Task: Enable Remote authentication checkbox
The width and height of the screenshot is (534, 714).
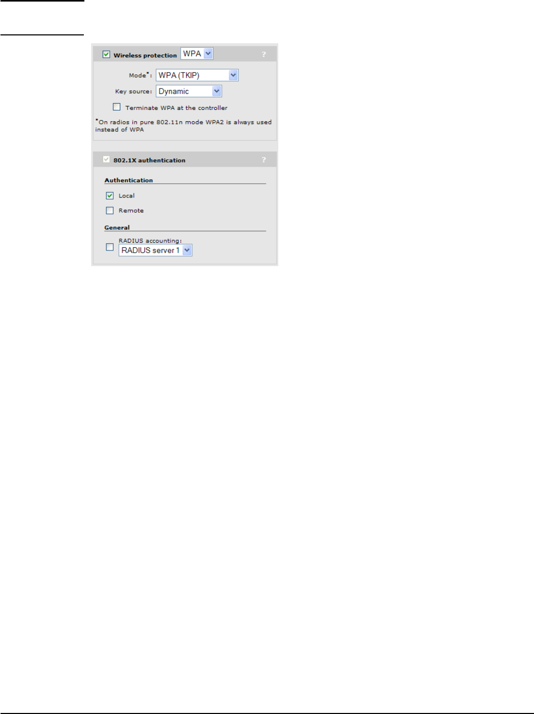Action: 109,210
